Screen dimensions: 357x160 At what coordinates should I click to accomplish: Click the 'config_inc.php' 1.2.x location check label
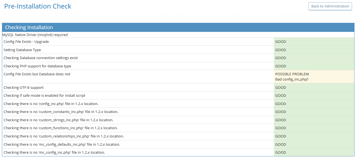coord(51,104)
